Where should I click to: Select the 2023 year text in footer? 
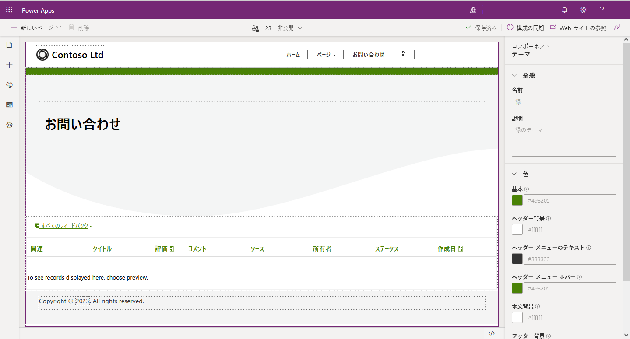82,301
